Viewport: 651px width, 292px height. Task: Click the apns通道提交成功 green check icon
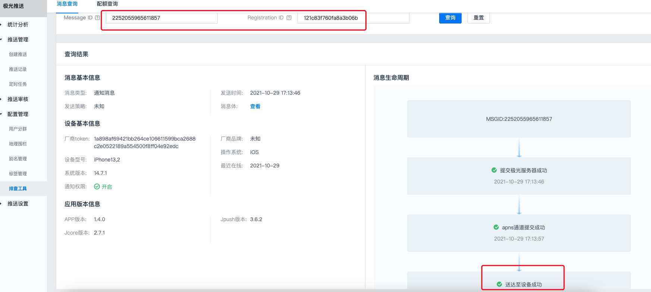tap(496, 227)
